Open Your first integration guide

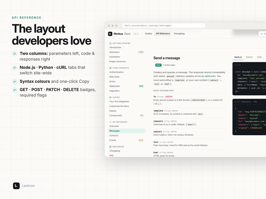click(119, 101)
